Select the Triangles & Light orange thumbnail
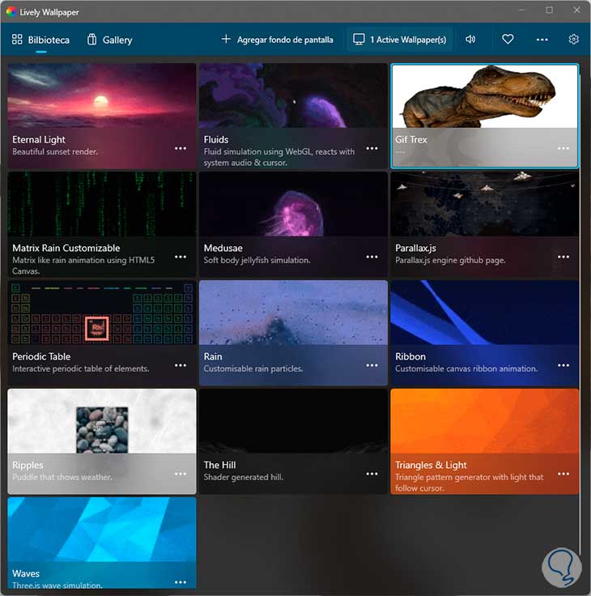The image size is (591, 596). tap(485, 421)
